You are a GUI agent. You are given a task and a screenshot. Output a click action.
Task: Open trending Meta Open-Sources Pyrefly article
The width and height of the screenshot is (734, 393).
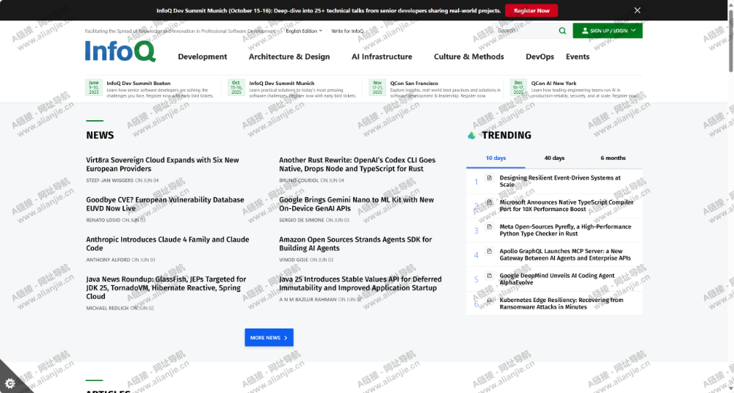pyautogui.click(x=565, y=229)
